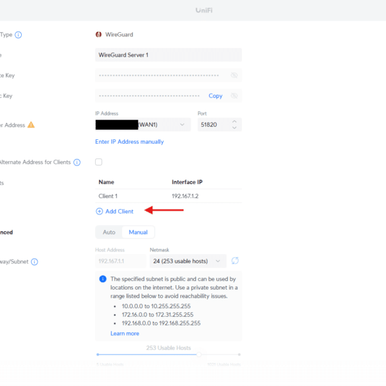Click the plus icon beside Add Client
The width and height of the screenshot is (386, 386).
(x=99, y=211)
